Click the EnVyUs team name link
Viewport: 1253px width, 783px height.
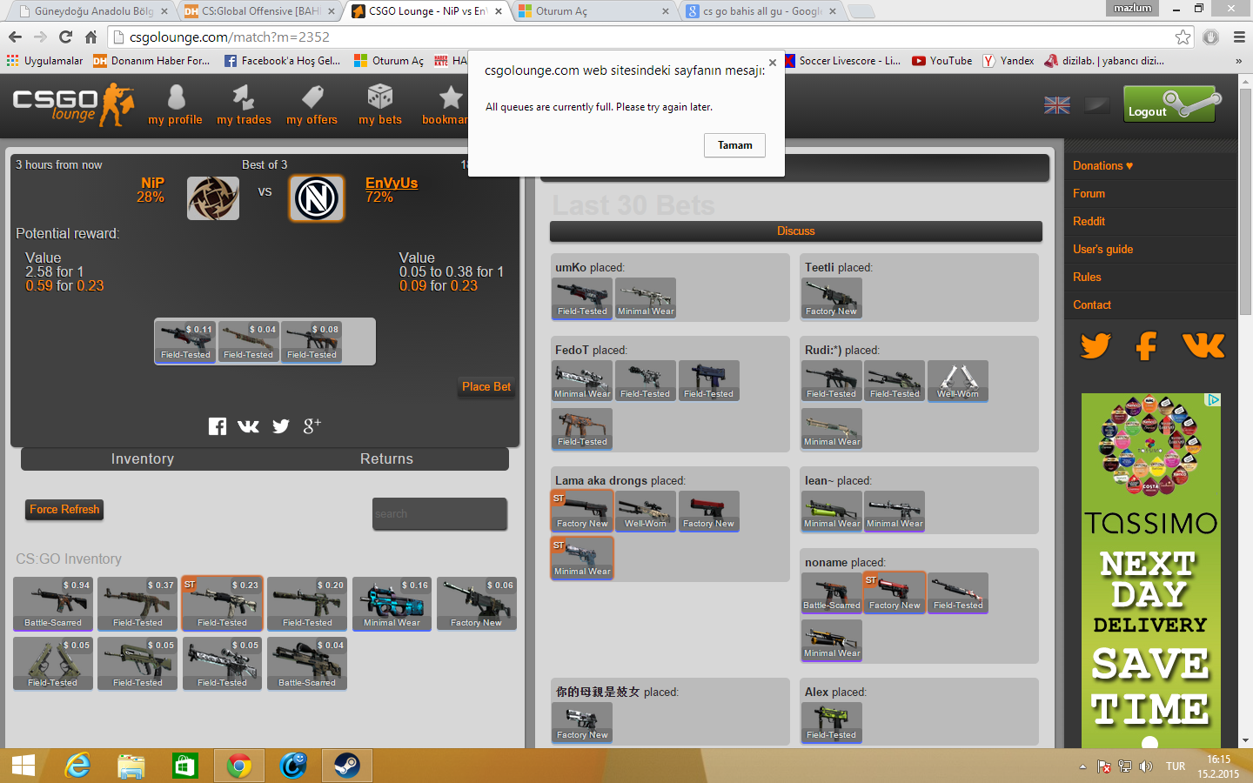point(392,184)
